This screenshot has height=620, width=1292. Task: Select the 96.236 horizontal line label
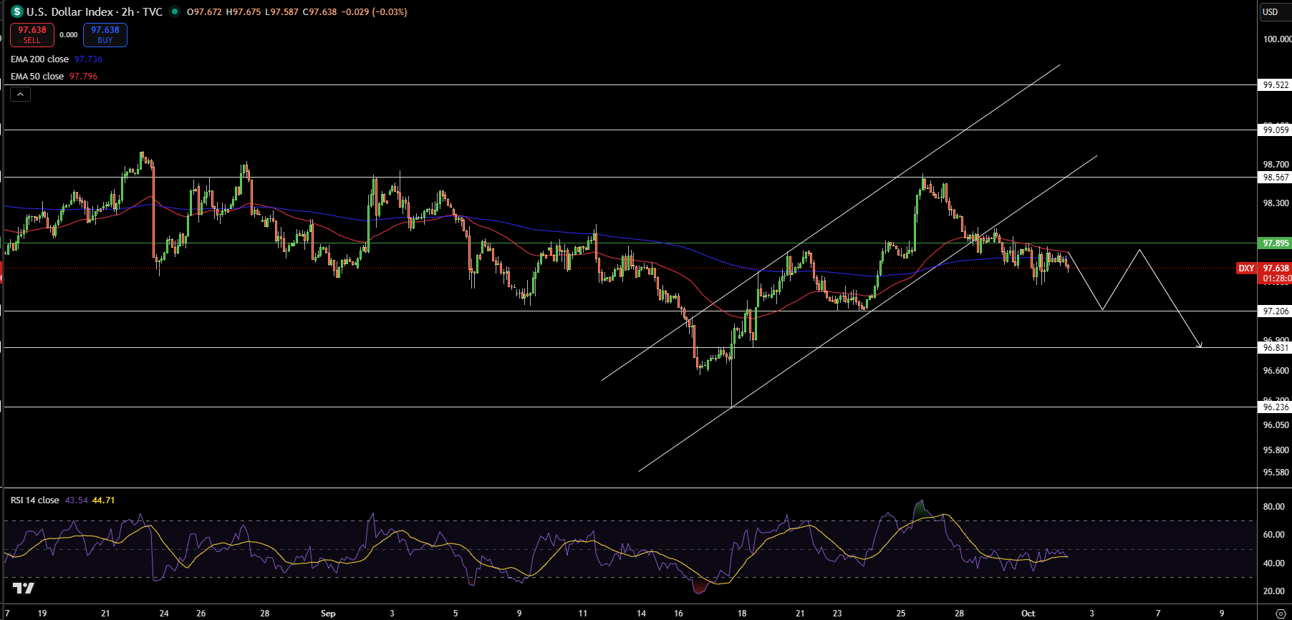1275,407
